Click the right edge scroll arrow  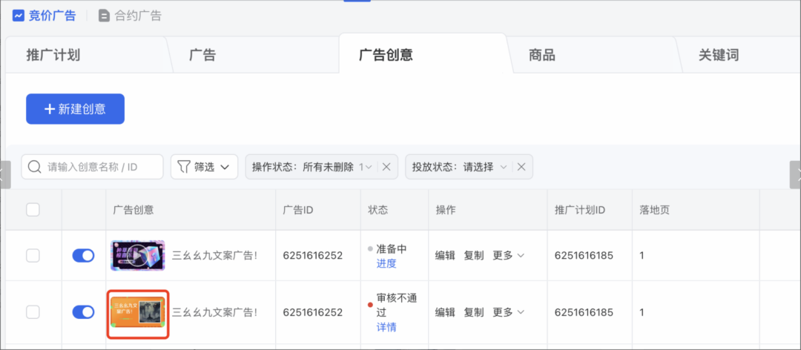click(x=796, y=175)
